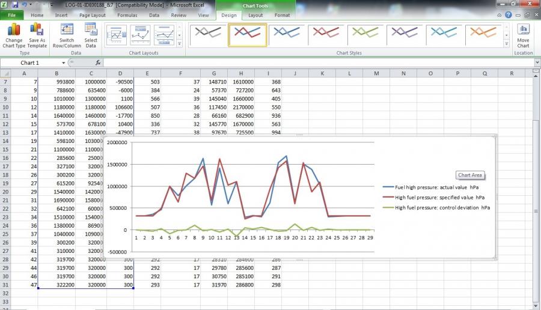
Task: Select the green chart style swatch
Action: pos(367,35)
